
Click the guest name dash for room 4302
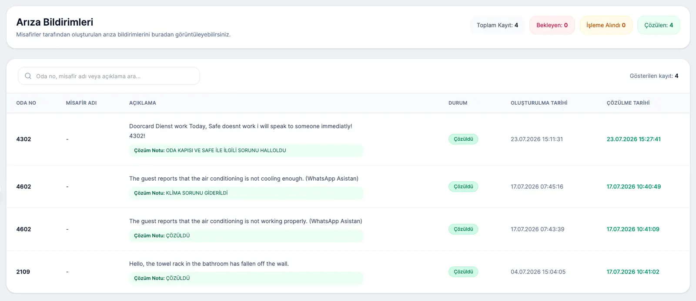coord(67,139)
